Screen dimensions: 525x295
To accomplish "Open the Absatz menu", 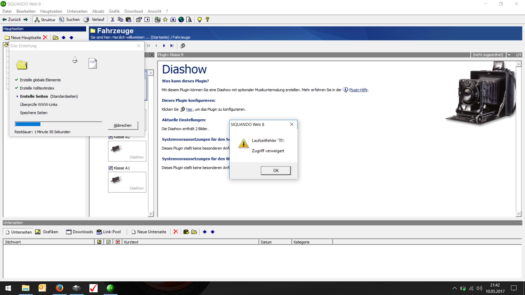I will click(98, 11).
